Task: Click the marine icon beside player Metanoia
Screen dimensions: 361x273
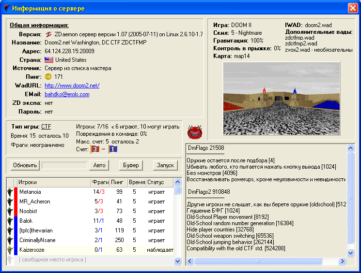Action: tap(10, 192)
